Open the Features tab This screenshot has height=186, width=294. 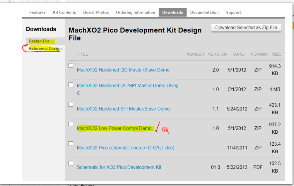coord(37,12)
